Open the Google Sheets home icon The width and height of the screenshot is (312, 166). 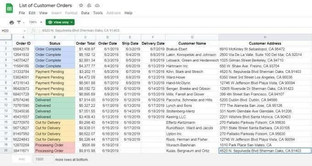9,9
